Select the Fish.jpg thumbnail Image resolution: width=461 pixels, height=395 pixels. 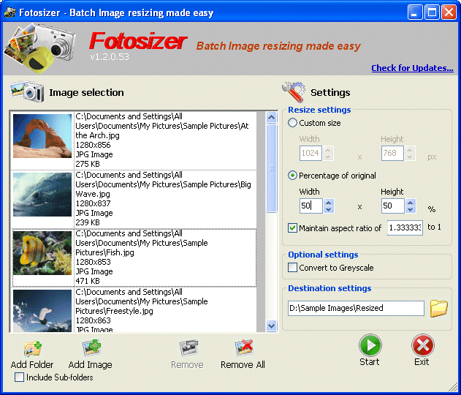click(x=42, y=253)
